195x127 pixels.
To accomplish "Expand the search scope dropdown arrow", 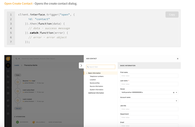I will pyautogui.click(x=19, y=59).
